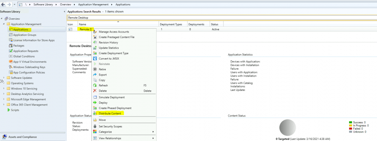Select the Applications node icon
Viewport: 377px width, 141px height.
tap(11, 29)
